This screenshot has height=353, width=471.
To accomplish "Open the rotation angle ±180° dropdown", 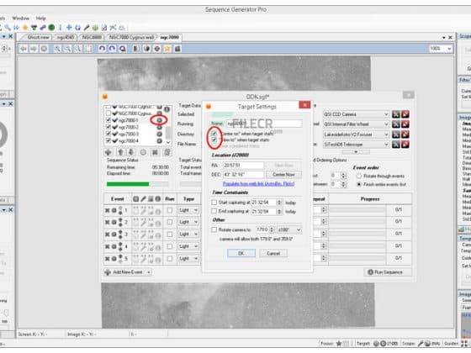I will click(x=289, y=230).
